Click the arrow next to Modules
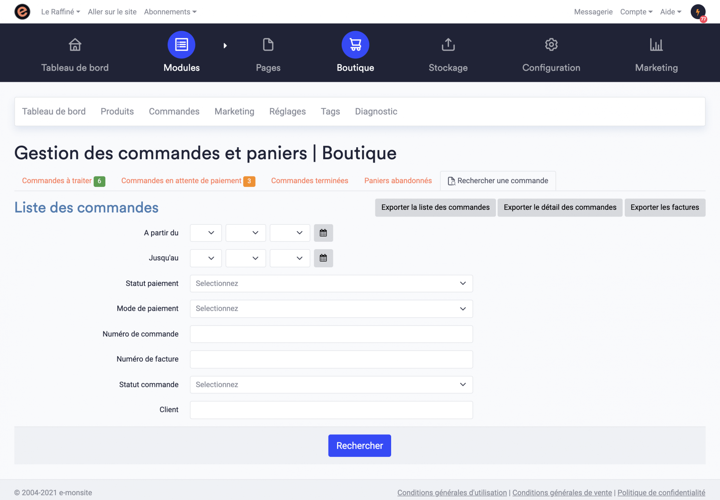Image resolution: width=720 pixels, height=500 pixels. (x=225, y=45)
